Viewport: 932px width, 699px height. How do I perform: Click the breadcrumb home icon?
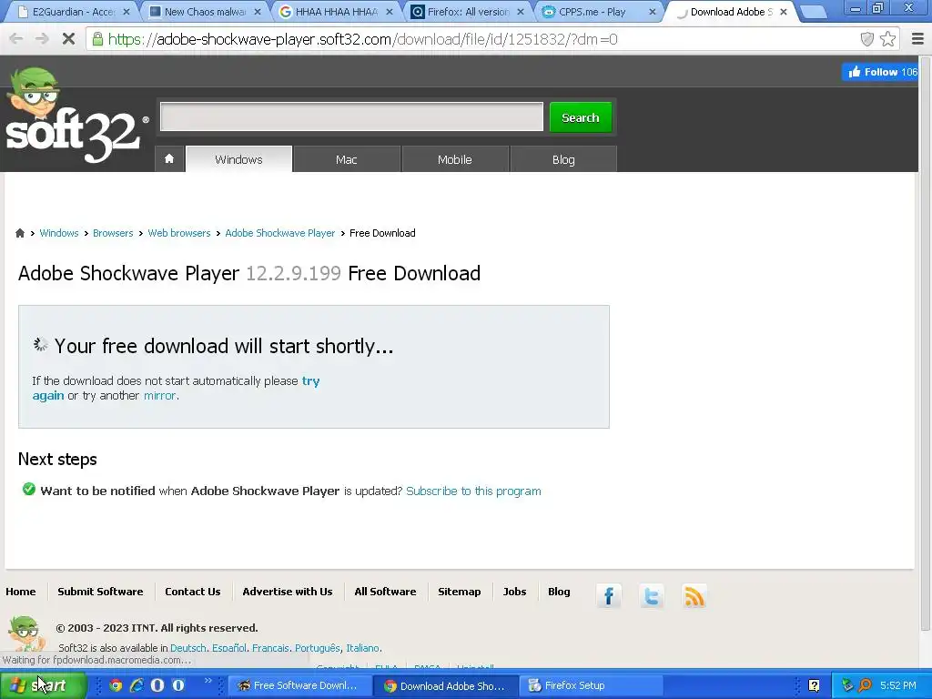click(x=20, y=233)
